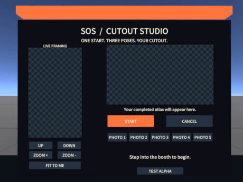Screen dimensions: 243x182
Task: Click the orange START button
Action: [131, 121]
